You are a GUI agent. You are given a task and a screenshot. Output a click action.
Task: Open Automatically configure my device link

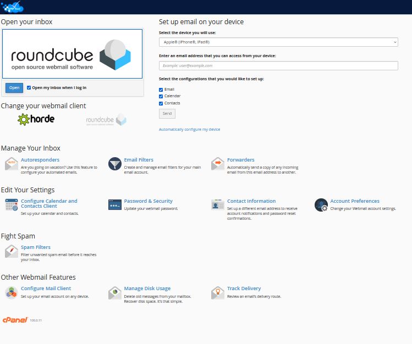click(189, 129)
